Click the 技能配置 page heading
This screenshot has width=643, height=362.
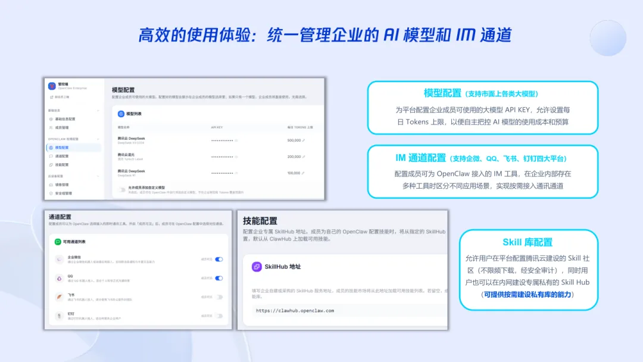[260, 221]
